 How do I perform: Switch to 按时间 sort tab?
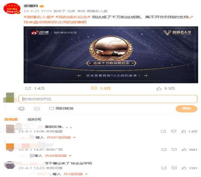(x=34, y=119)
